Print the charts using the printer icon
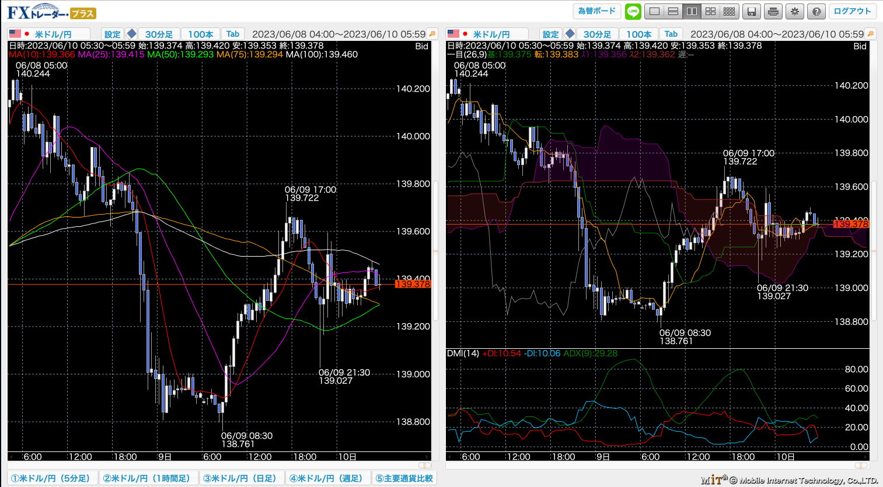 click(x=773, y=12)
